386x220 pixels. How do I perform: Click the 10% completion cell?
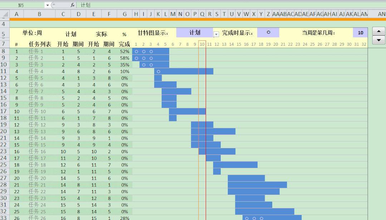point(124,71)
